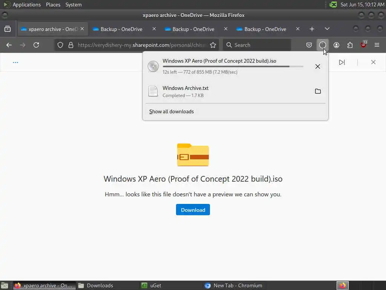Click Show all downloads
The width and height of the screenshot is (386, 290).
(172, 111)
